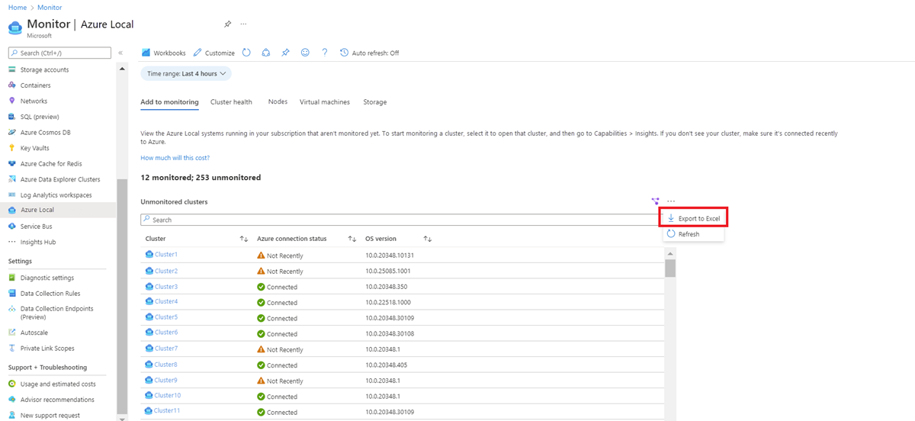Viewport: 915px width, 421px height.
Task: Click the Cluster11 link
Action: 168,411
